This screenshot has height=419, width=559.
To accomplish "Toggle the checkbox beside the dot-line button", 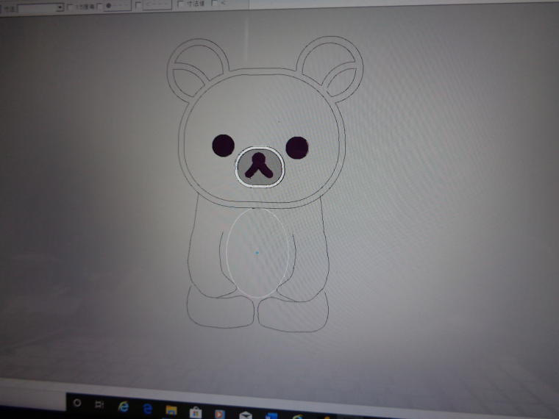I will point(100,6).
